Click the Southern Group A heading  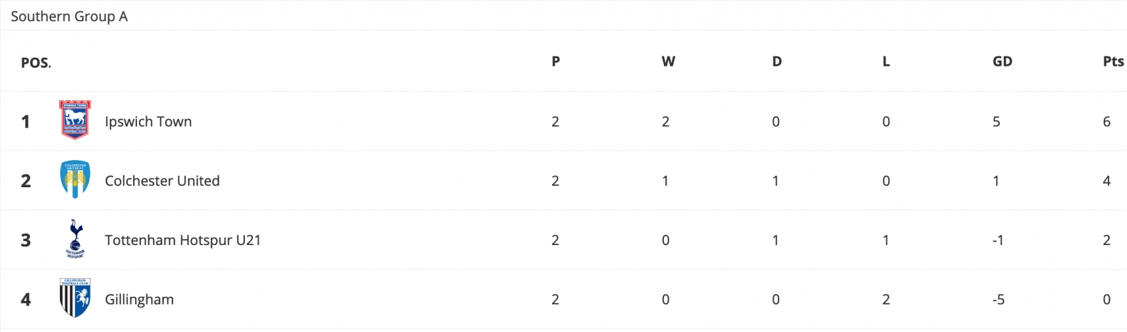pos(69,17)
